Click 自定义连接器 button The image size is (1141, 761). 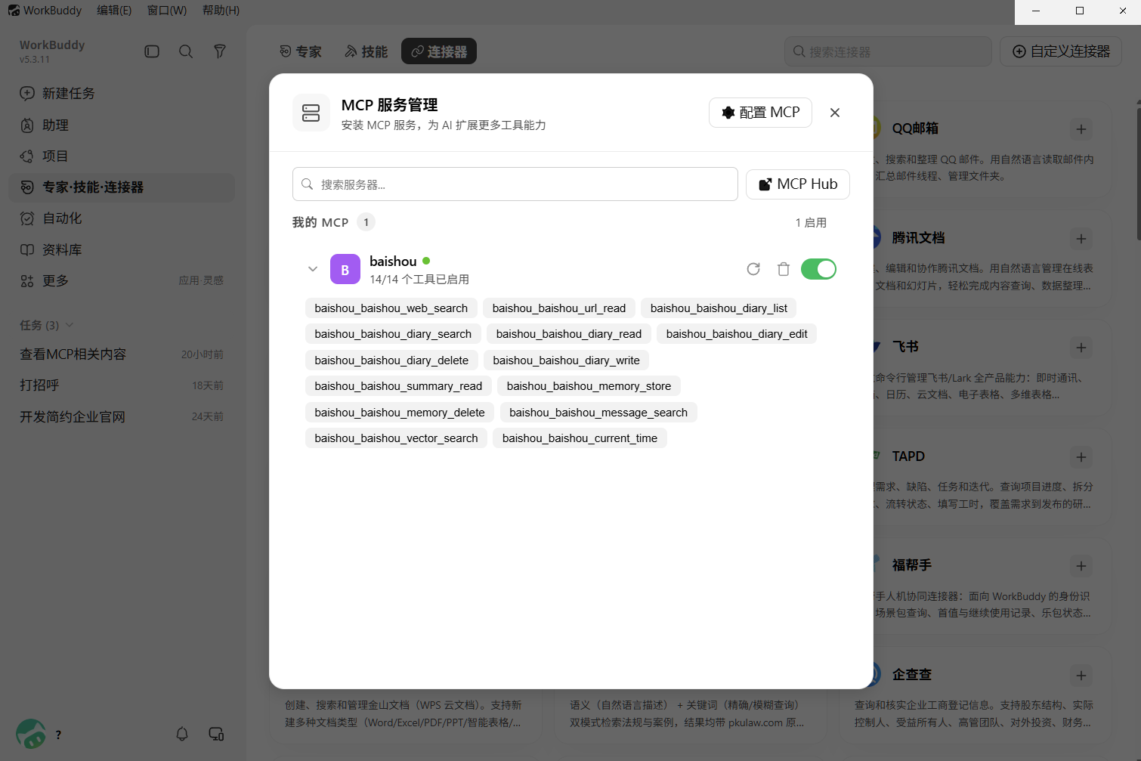[1061, 51]
